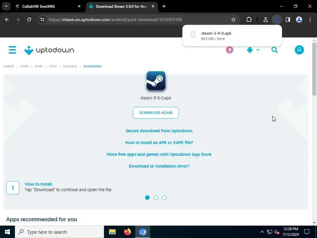Go to ANDROID breadcrumb
317x238 pixels.
(x=9, y=66)
